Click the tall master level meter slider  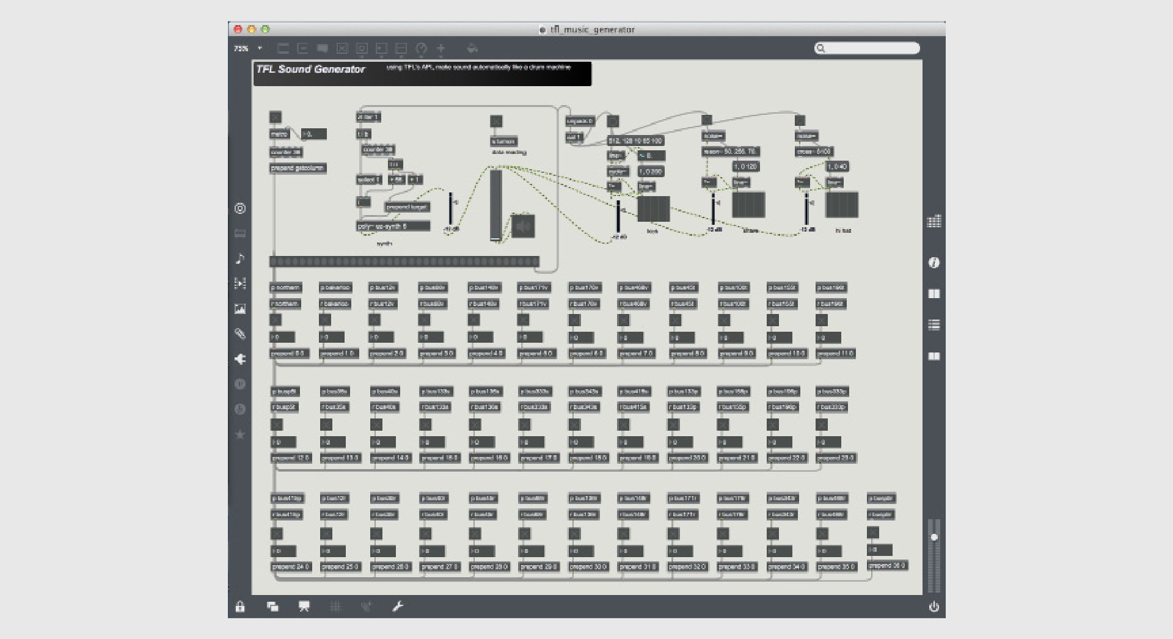click(495, 205)
